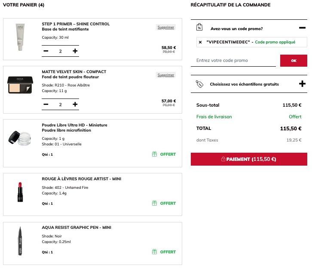Image resolution: width=312 pixels, height=268 pixels.
Task: Remove Matte Velvet Skin via Supprimer link
Action: pyautogui.click(x=166, y=75)
